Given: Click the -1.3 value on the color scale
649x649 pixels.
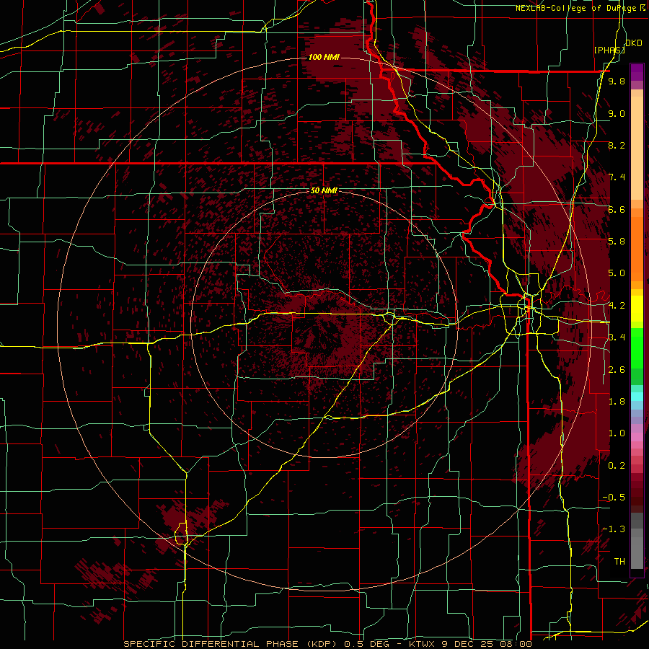Looking at the screenshot, I should click(614, 529).
